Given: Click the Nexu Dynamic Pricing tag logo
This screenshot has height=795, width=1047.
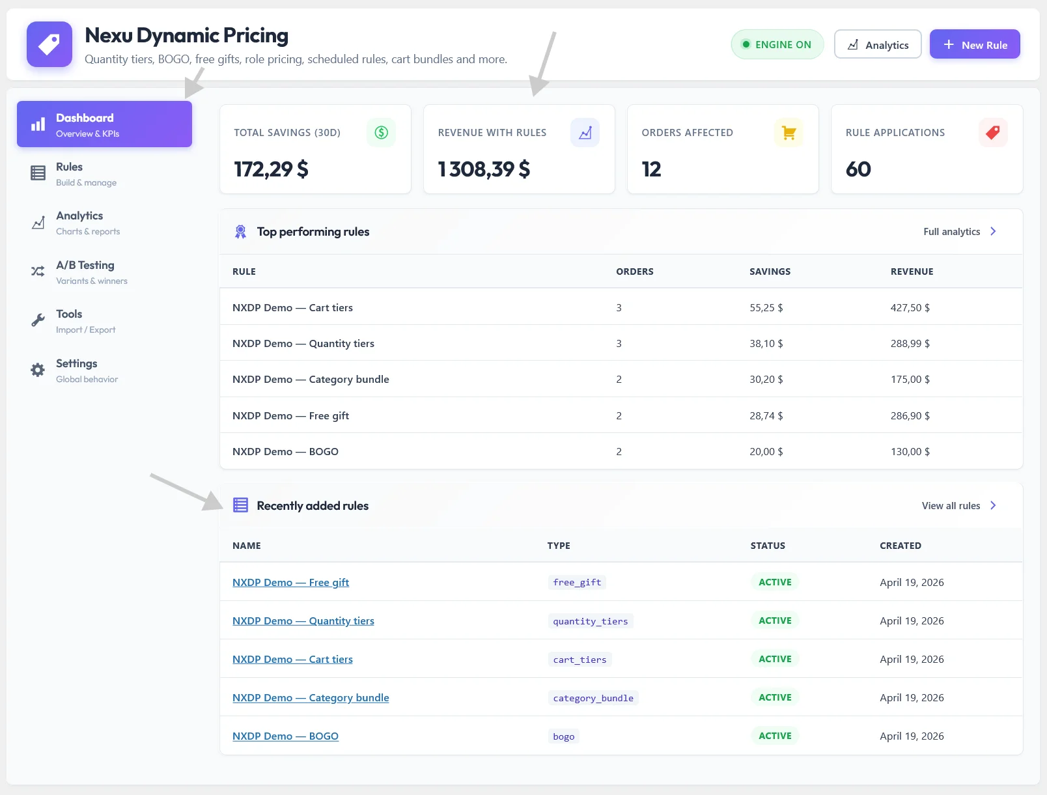Looking at the screenshot, I should [49, 44].
